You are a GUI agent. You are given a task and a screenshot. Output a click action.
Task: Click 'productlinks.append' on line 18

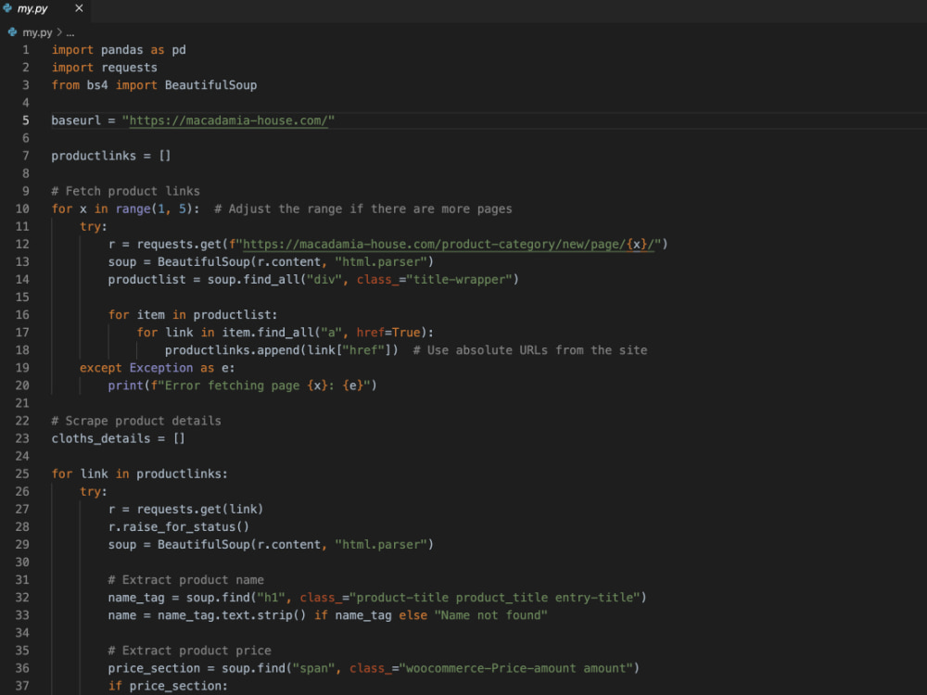233,350
